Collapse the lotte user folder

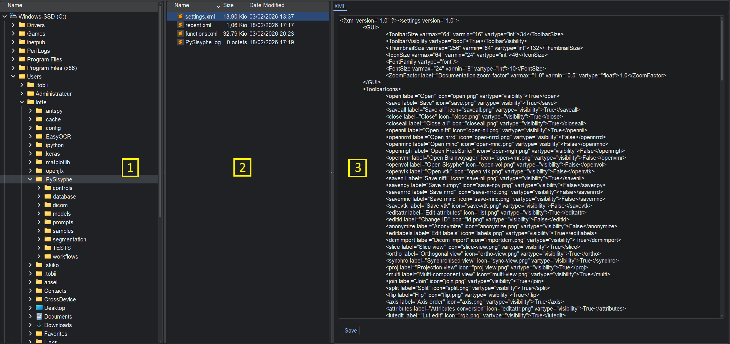pos(22,102)
